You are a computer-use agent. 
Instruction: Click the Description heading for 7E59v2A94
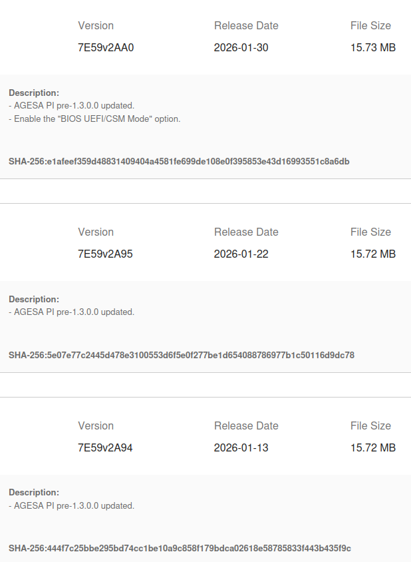(x=34, y=492)
